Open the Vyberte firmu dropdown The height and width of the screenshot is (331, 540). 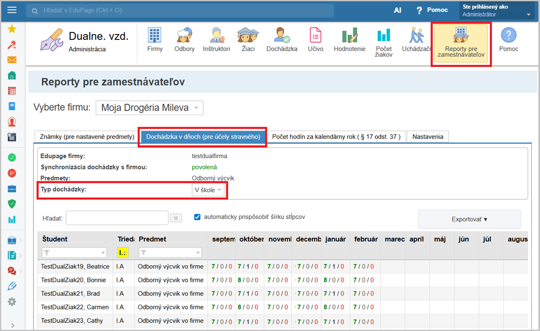tap(150, 107)
